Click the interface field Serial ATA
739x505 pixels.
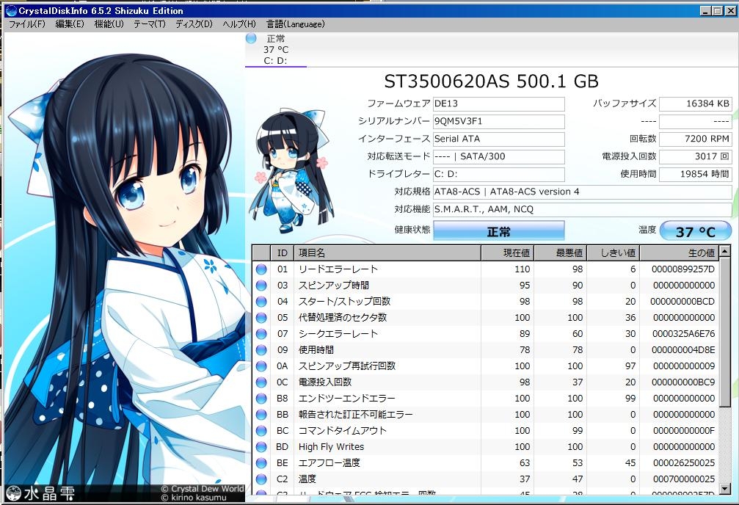(498, 139)
